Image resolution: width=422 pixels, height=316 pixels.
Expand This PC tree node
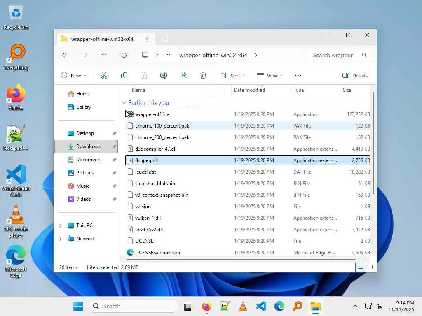pos(60,225)
